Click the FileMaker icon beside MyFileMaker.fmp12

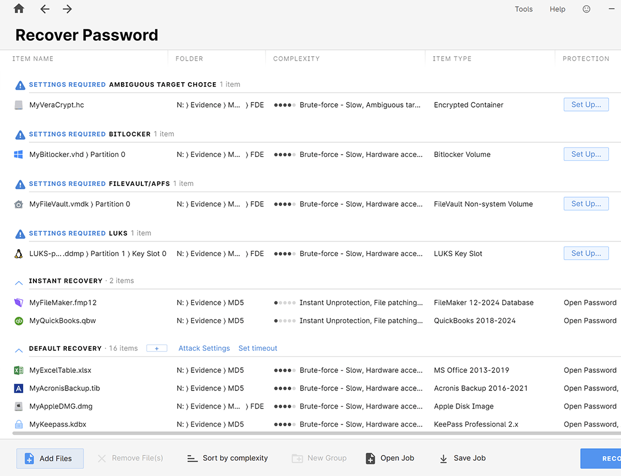[x=19, y=303]
